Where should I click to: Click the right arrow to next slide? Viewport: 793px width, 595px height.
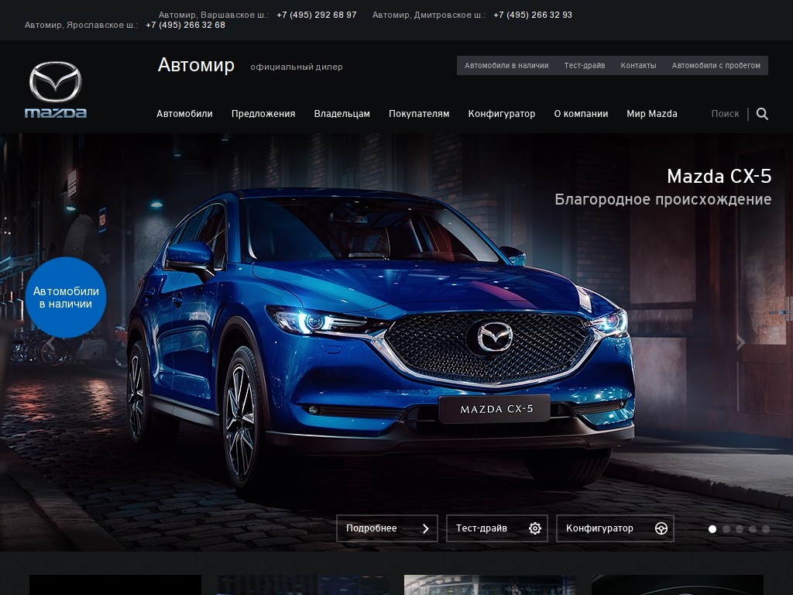point(740,342)
